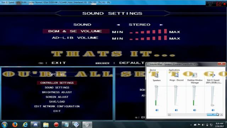This screenshot has width=227, height=128.
Task: Mute the Speakers device
Action: click(157, 110)
